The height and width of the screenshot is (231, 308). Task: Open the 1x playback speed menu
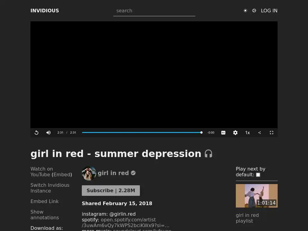click(248, 133)
